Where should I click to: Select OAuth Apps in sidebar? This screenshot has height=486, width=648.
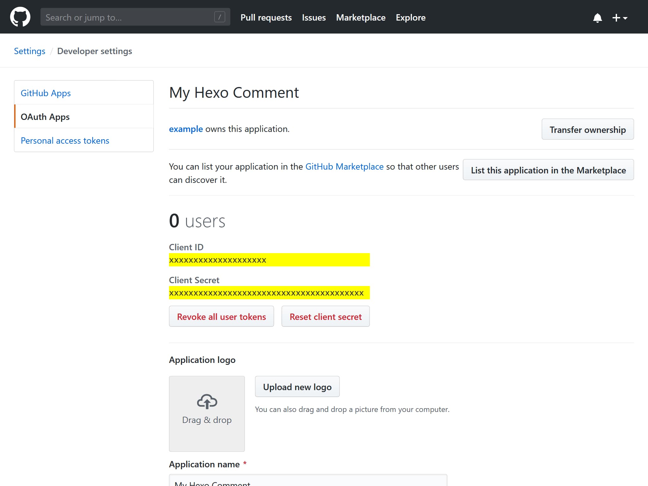coord(45,117)
